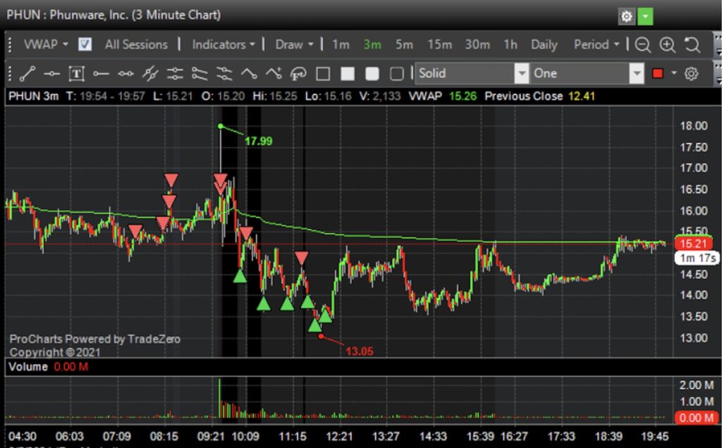Click the zoom out magnifier icon

(642, 44)
